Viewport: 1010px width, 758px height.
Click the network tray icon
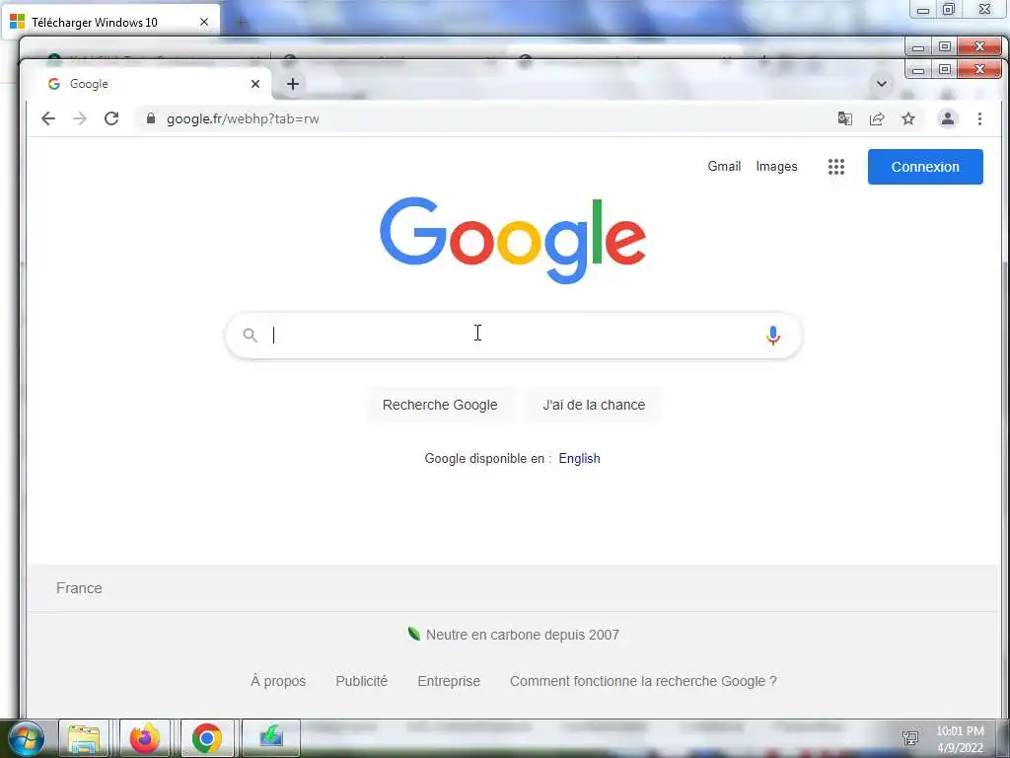pyautogui.click(x=910, y=738)
